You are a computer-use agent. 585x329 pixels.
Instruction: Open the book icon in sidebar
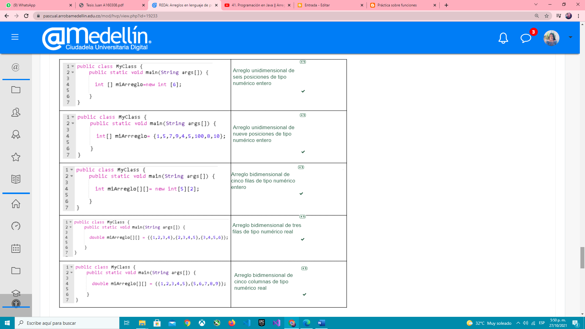click(16, 179)
